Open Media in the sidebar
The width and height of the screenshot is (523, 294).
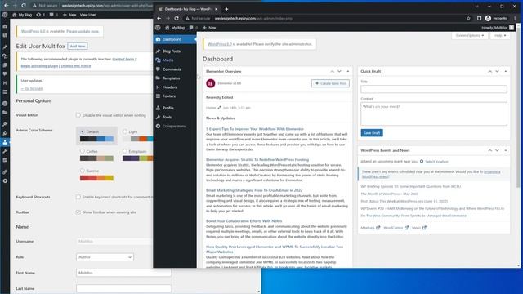pyautogui.click(x=168, y=60)
